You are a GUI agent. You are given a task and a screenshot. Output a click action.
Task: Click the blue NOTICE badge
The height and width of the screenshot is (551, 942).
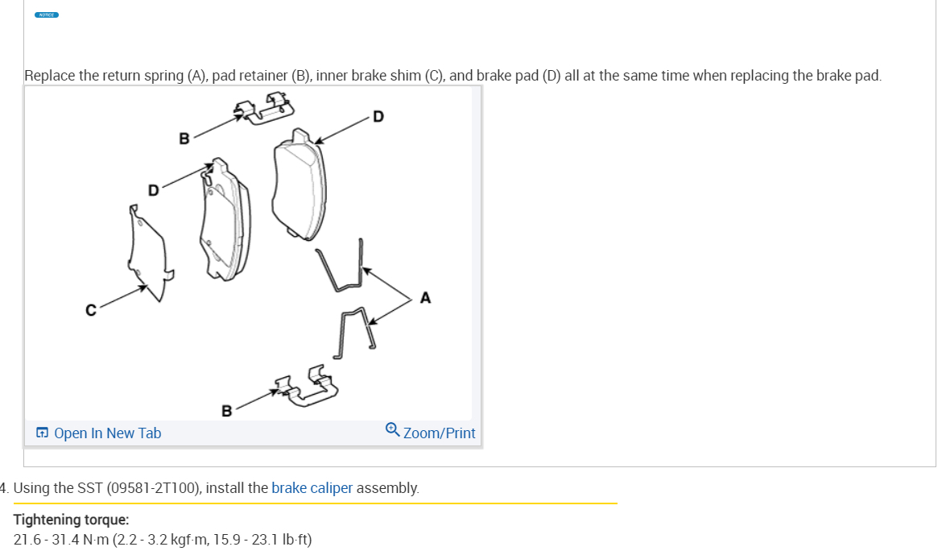tap(48, 14)
